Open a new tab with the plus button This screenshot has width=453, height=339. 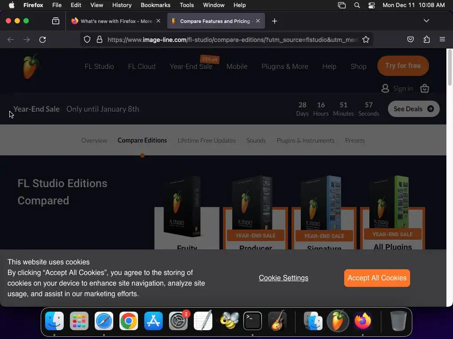click(274, 21)
